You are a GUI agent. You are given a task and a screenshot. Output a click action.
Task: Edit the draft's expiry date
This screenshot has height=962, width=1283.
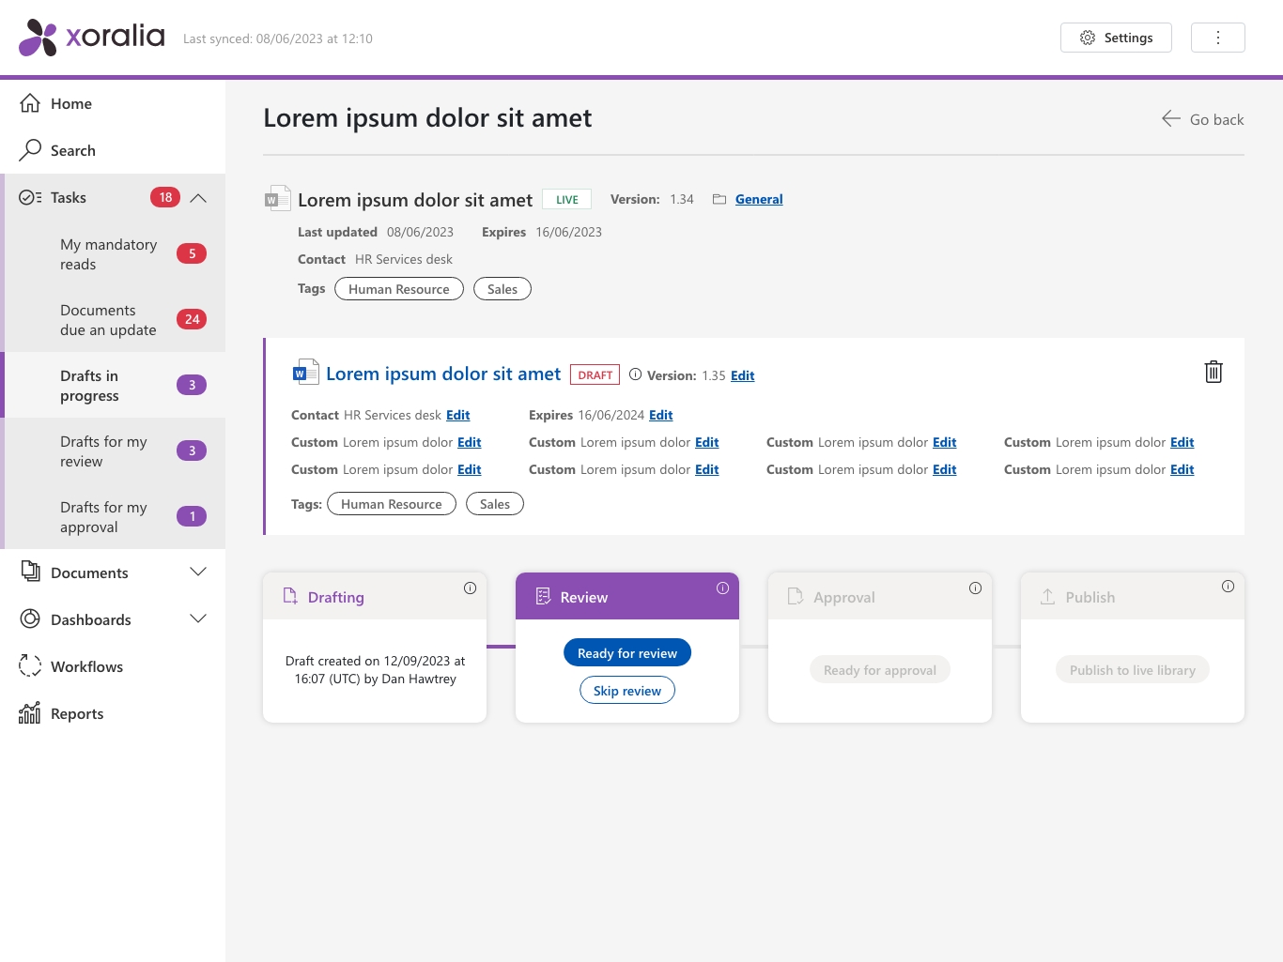tap(660, 414)
